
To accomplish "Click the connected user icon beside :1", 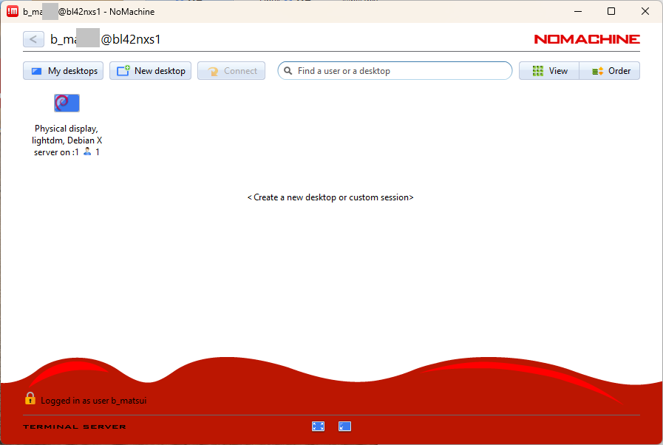I will click(x=87, y=152).
